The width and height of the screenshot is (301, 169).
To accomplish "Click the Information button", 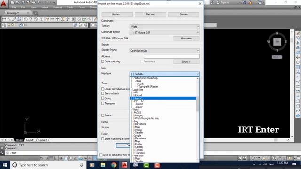I will click(186, 38).
